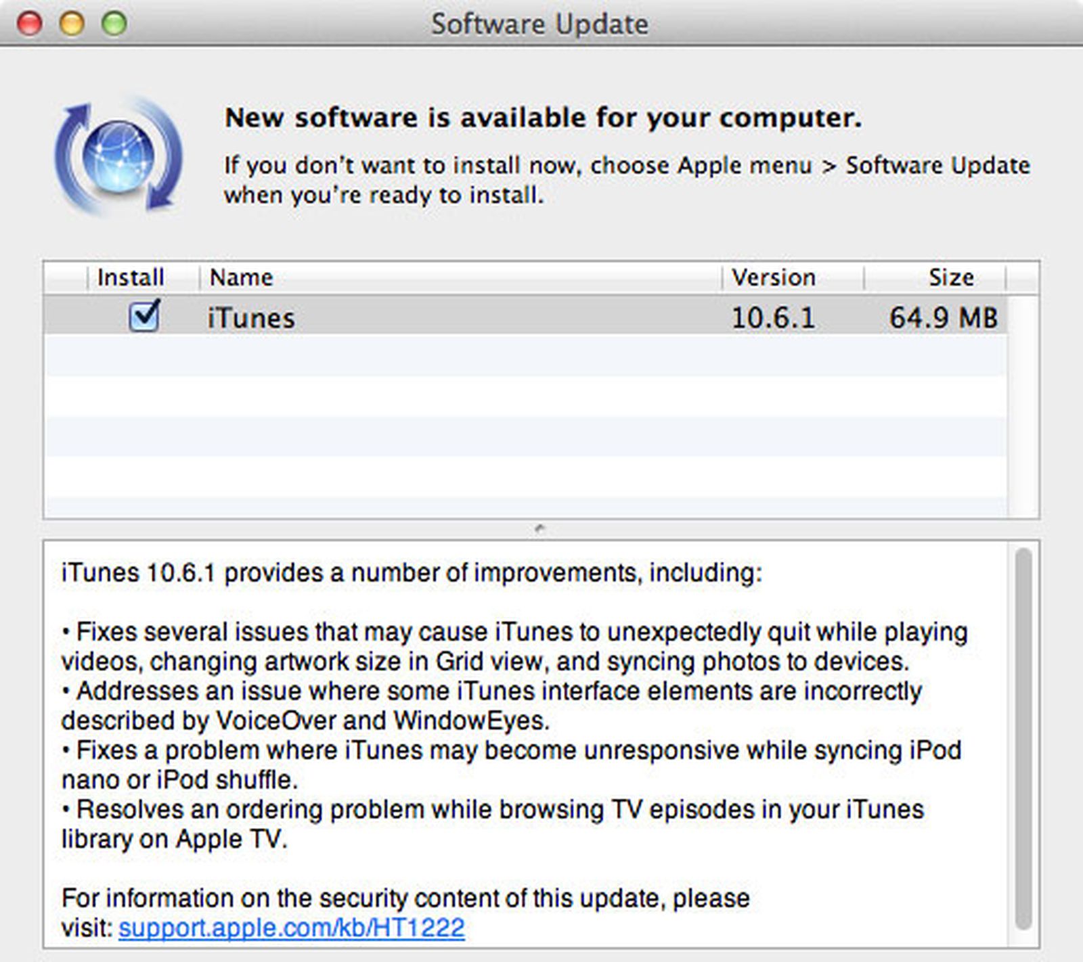Click the 'iTunes 10.6.1 provides' description line
Image resolution: width=1083 pixels, height=962 pixels.
412,573
